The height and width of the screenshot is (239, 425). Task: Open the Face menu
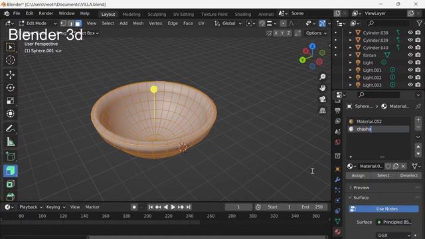pos(188,23)
